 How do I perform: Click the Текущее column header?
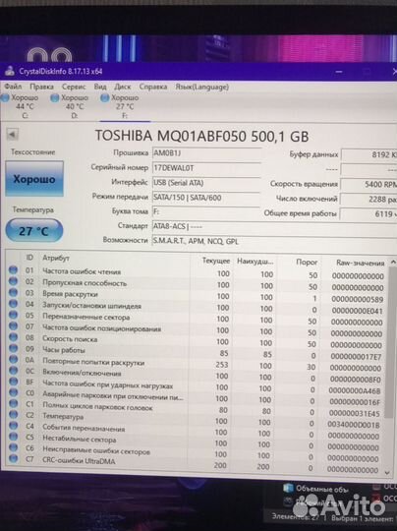(x=216, y=261)
